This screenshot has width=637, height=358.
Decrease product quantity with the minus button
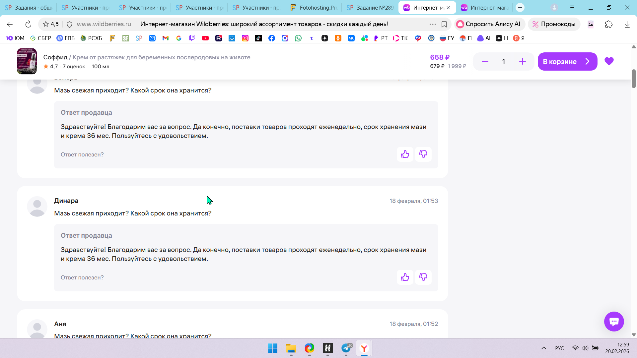485,61
